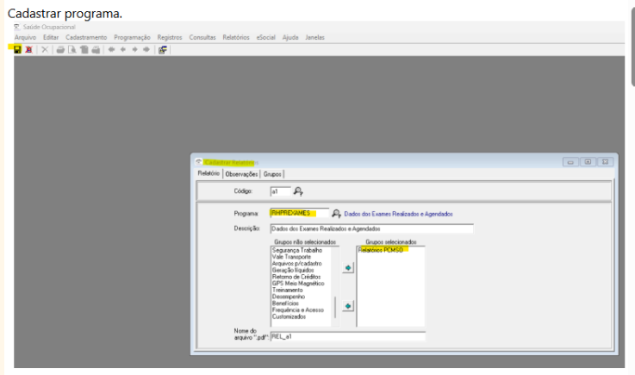Viewport: 635px width, 375px height.
Task: Open the Relatórios menu
Action: point(236,38)
